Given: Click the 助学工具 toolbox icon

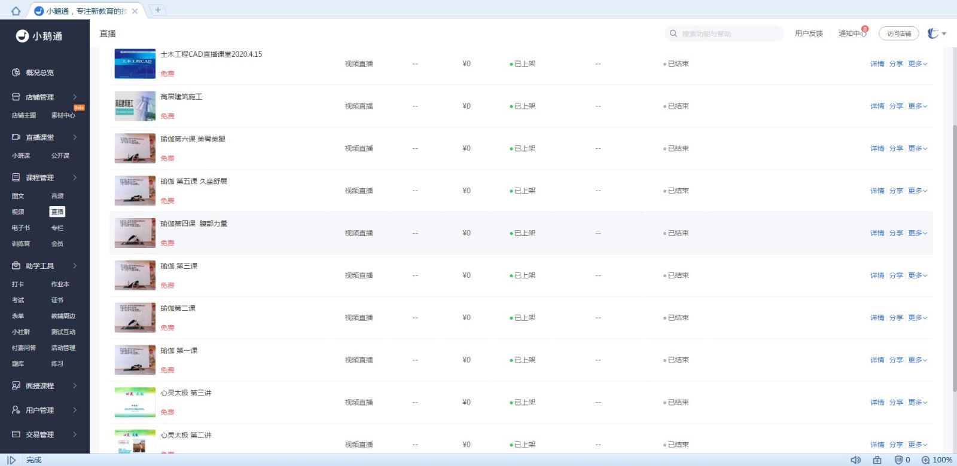Looking at the screenshot, I should 16,266.
